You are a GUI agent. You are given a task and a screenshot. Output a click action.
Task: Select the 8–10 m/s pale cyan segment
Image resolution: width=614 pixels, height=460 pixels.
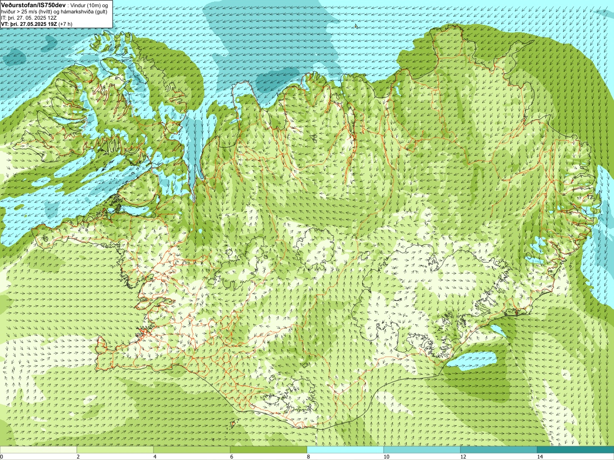pyautogui.click(x=345, y=449)
